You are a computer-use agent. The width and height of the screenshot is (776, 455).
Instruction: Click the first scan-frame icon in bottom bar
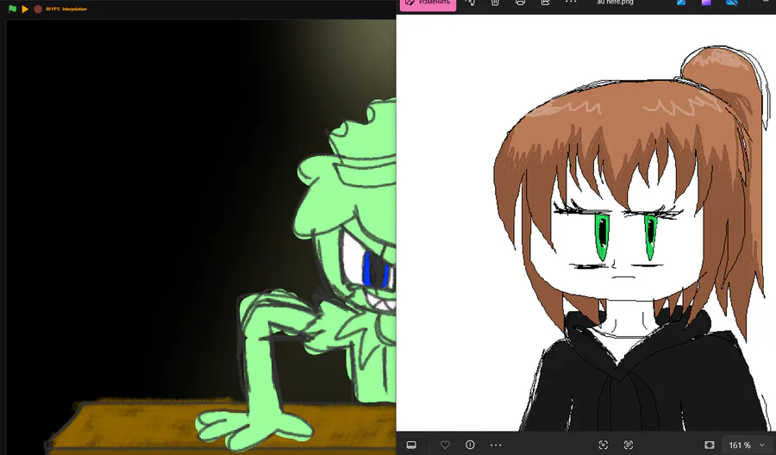coord(604,446)
